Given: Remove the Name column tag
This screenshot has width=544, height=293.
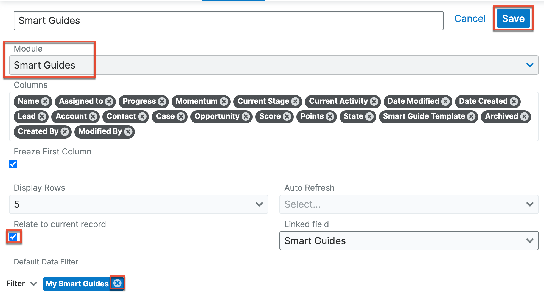Looking at the screenshot, I should tap(45, 102).
